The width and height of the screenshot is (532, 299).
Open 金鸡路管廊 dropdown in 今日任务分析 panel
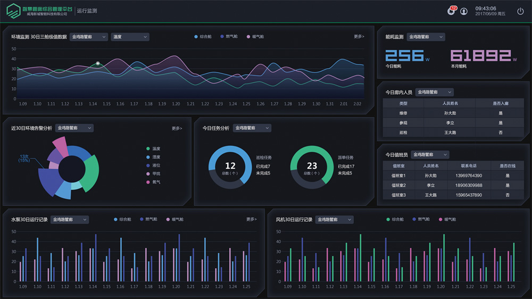(x=252, y=128)
